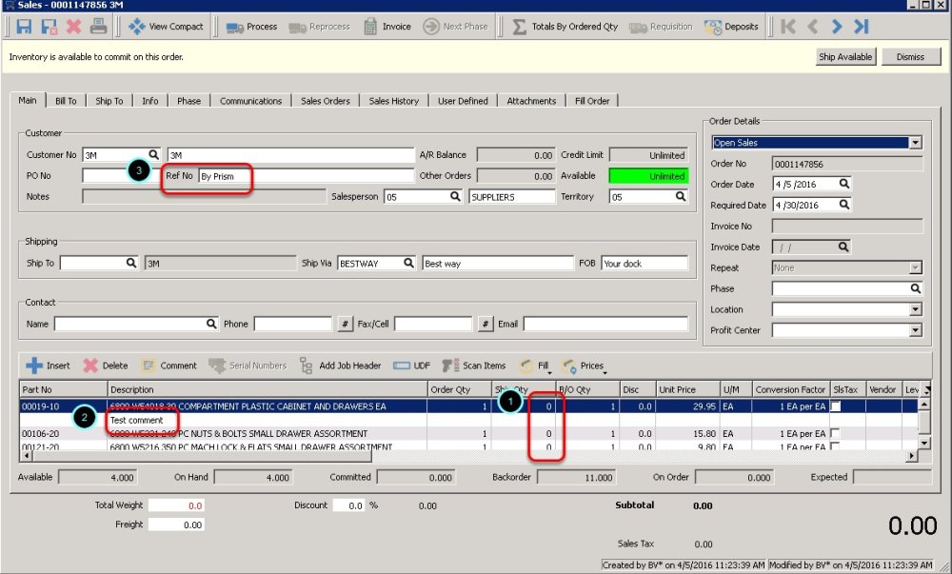Jump to the last record arrow
952x574 pixels.
pos(862,27)
